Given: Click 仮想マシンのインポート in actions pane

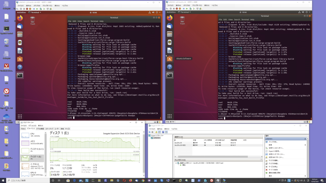Looking at the screenshot, I should 276,148.
